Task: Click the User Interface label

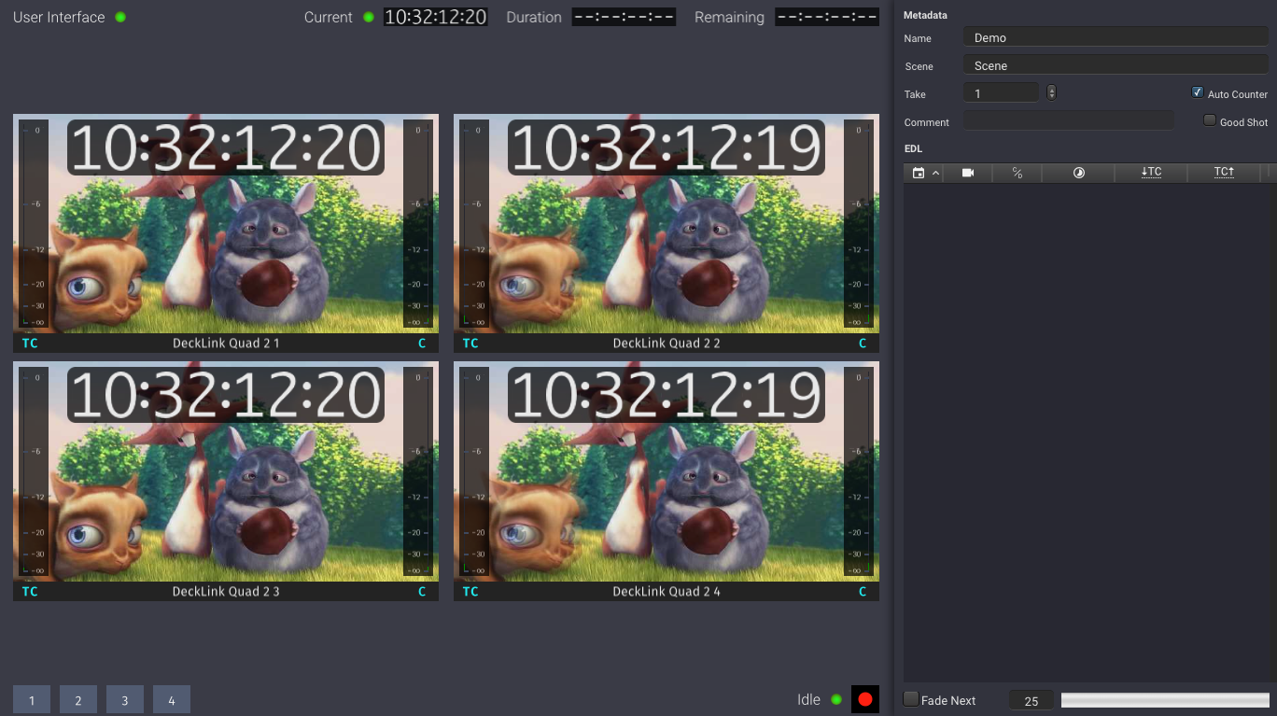Action: pyautogui.click(x=60, y=17)
